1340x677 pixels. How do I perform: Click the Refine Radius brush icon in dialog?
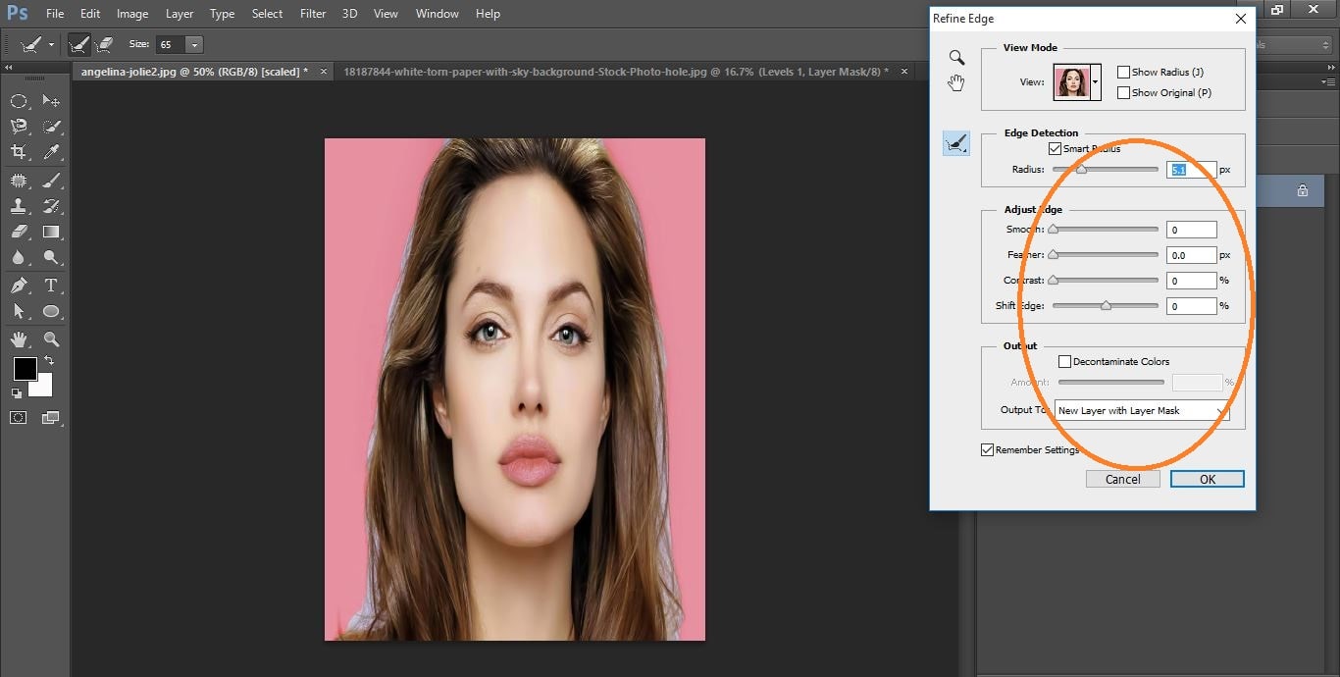(955, 144)
